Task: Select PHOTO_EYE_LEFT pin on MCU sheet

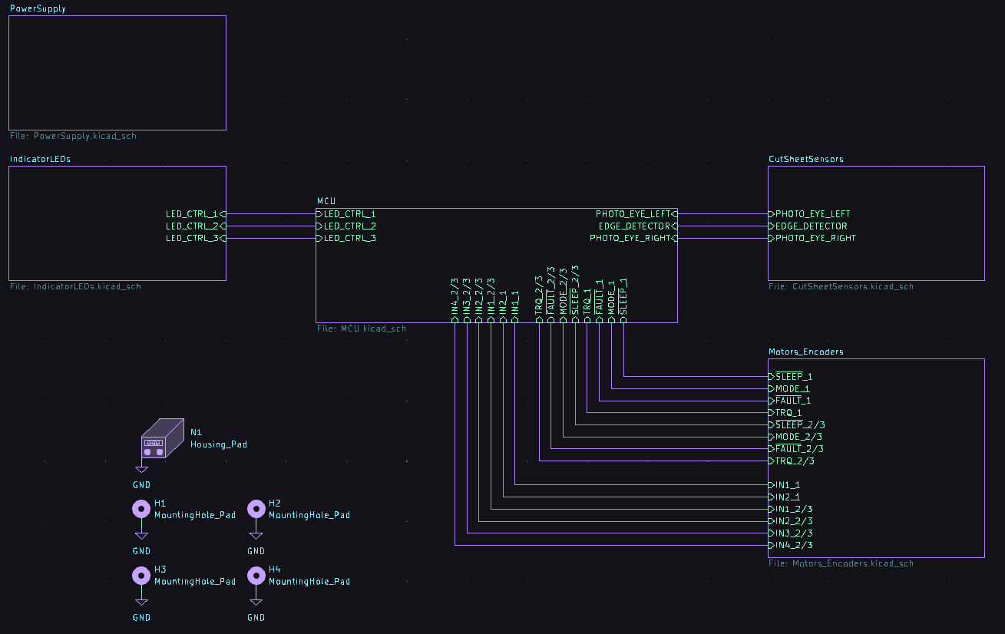Action: coord(636,214)
